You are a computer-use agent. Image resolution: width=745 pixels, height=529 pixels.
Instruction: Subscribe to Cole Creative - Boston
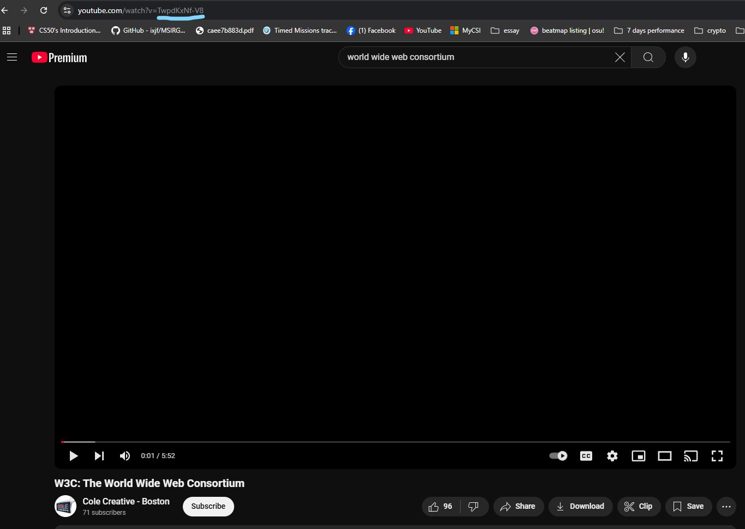(x=208, y=507)
